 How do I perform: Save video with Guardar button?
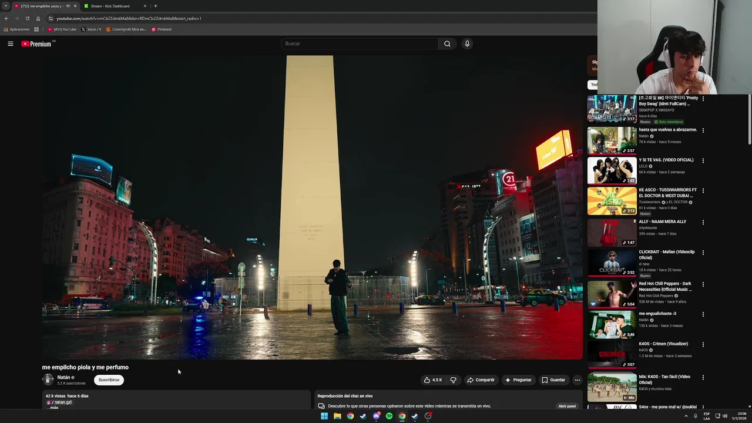tap(553, 380)
